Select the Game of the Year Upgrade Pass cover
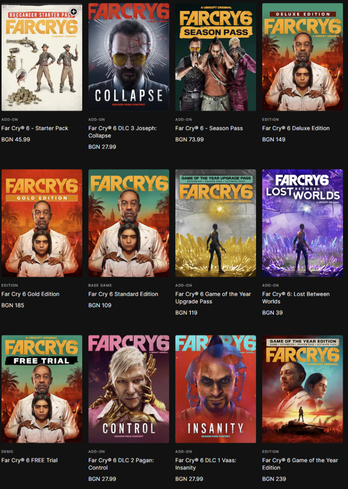 point(216,223)
